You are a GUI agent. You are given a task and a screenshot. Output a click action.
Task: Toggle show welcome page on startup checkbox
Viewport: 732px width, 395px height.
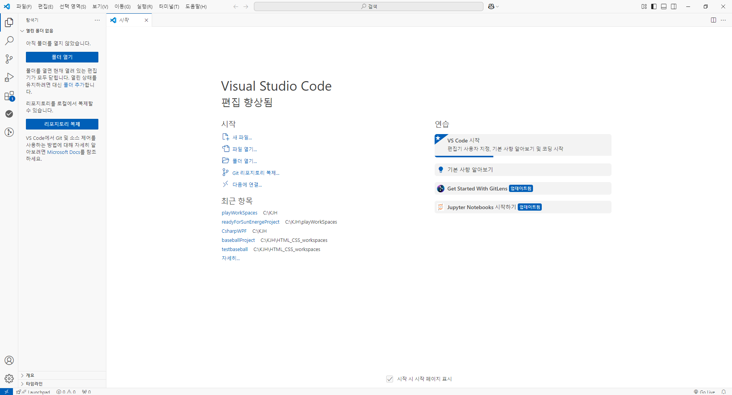[390, 379]
